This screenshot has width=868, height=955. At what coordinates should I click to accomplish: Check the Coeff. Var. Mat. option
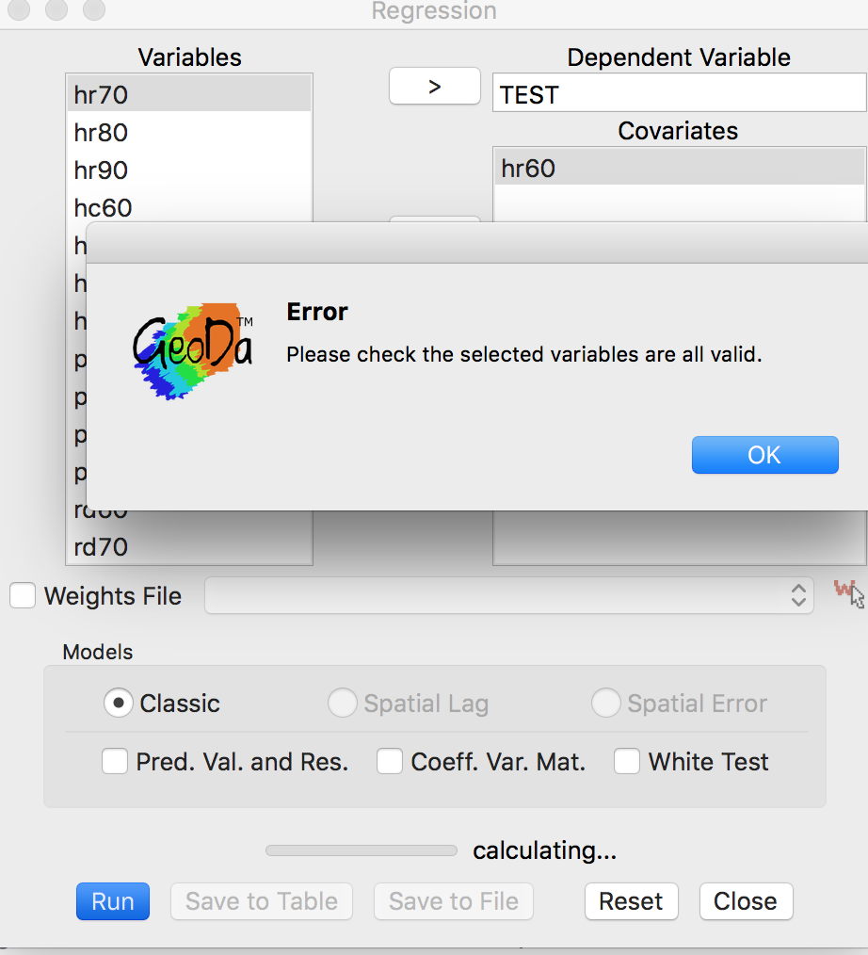click(389, 761)
